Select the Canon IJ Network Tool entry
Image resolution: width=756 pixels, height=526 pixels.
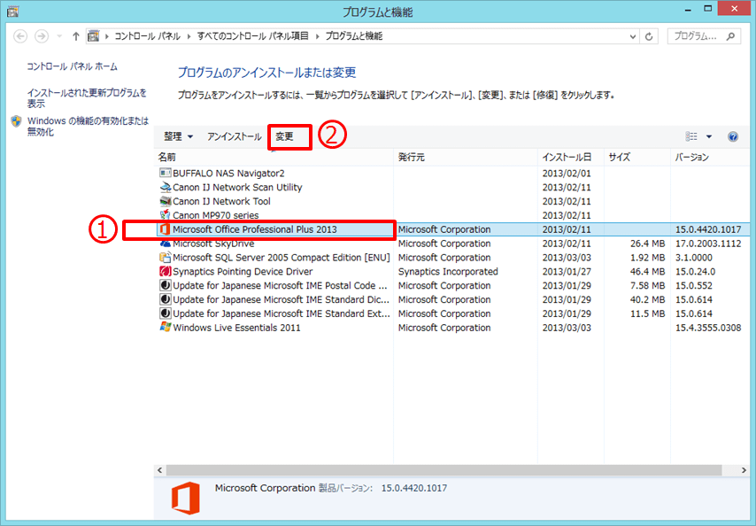[221, 201]
